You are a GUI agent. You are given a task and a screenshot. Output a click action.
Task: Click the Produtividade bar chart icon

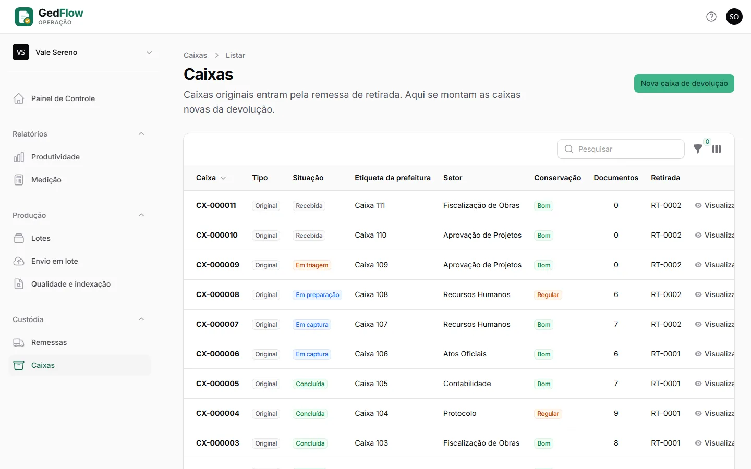coord(19,157)
